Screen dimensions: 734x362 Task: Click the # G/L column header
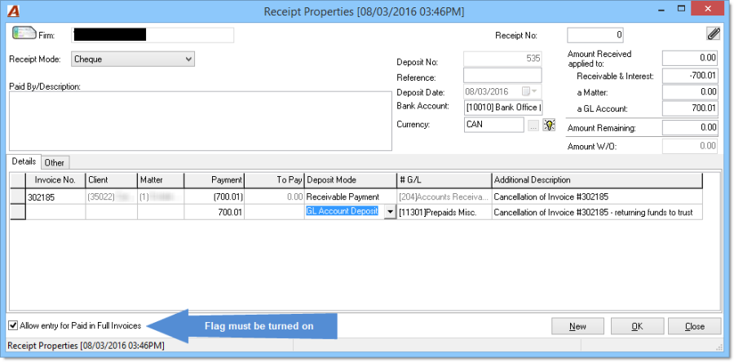pos(444,180)
